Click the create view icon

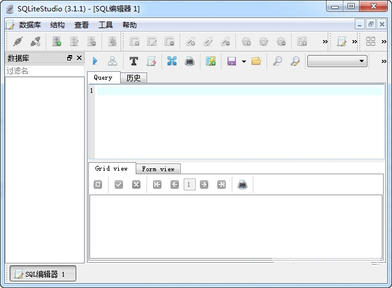click(x=302, y=41)
